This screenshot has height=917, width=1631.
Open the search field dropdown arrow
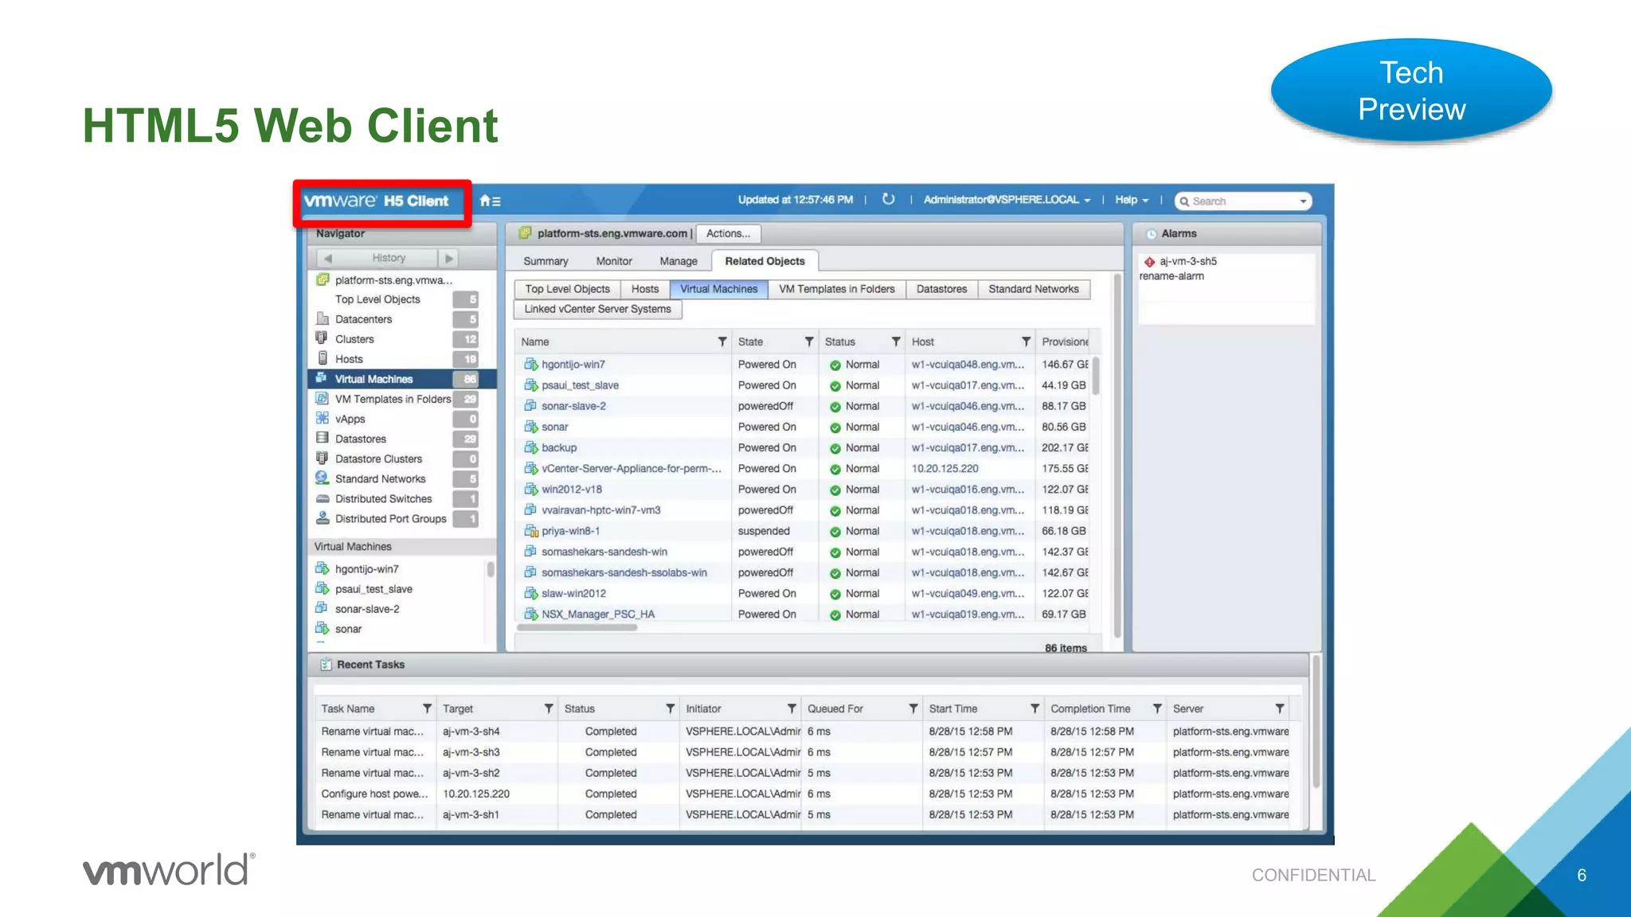click(1303, 201)
